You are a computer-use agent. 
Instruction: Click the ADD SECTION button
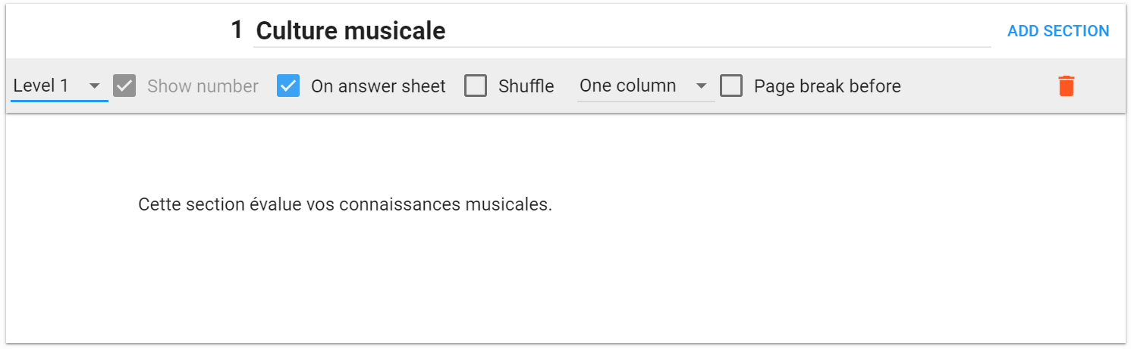pos(1058,31)
